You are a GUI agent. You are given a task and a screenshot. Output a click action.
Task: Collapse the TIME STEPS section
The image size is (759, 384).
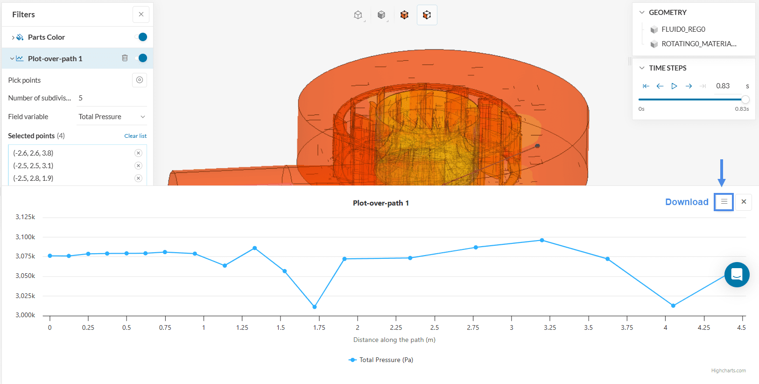pyautogui.click(x=642, y=68)
